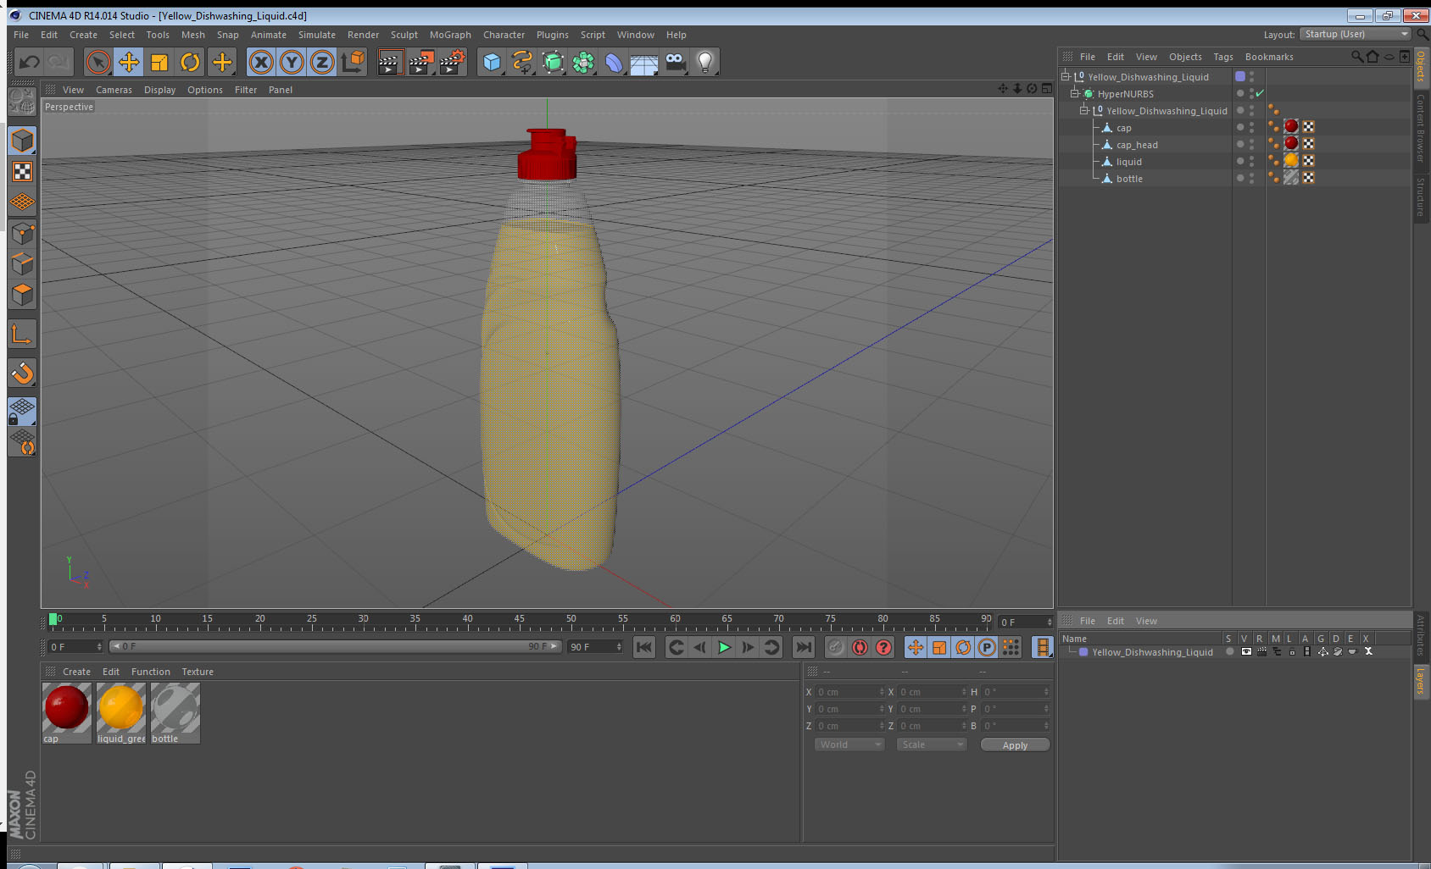Enable Axis mode L-shaped icon
1431x869 pixels.
coord(22,335)
